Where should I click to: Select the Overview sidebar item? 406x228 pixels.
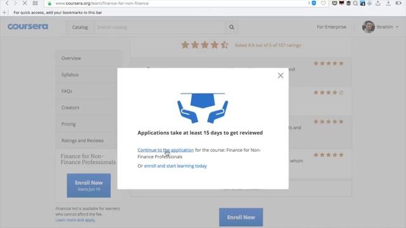point(89,58)
